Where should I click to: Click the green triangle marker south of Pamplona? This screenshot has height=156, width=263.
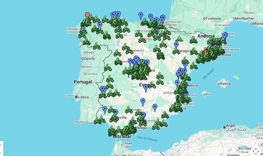tap(179, 39)
